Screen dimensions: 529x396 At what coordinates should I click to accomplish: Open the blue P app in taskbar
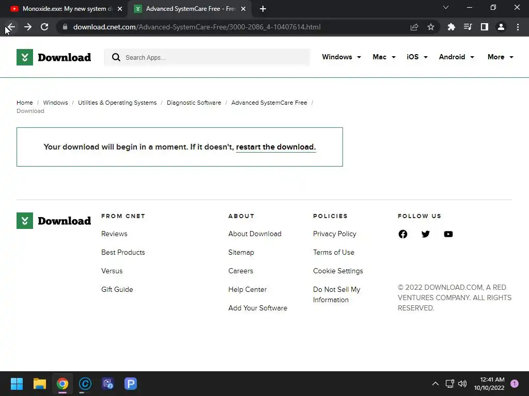[x=131, y=384]
